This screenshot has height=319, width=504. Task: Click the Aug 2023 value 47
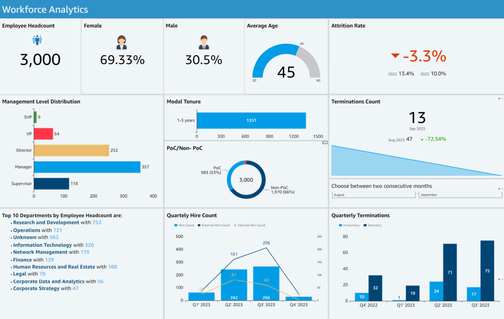click(x=409, y=139)
